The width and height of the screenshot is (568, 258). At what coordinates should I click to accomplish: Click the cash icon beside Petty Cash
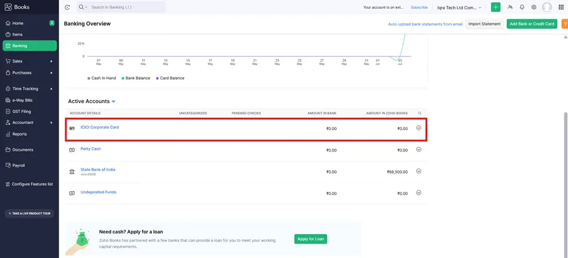pyautogui.click(x=72, y=150)
